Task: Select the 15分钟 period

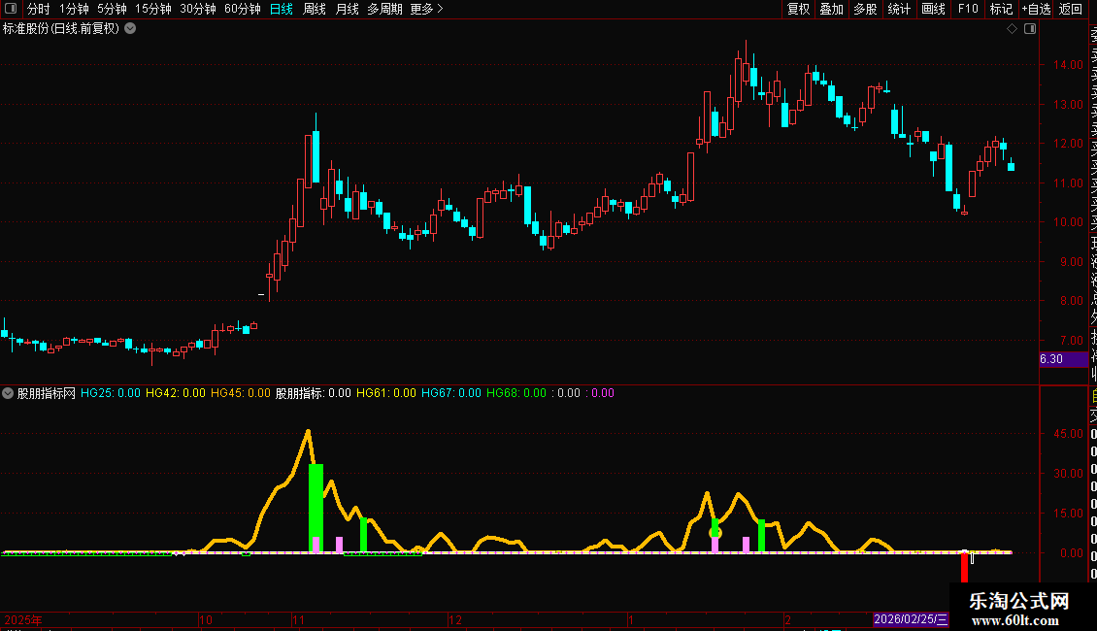Action: [153, 9]
